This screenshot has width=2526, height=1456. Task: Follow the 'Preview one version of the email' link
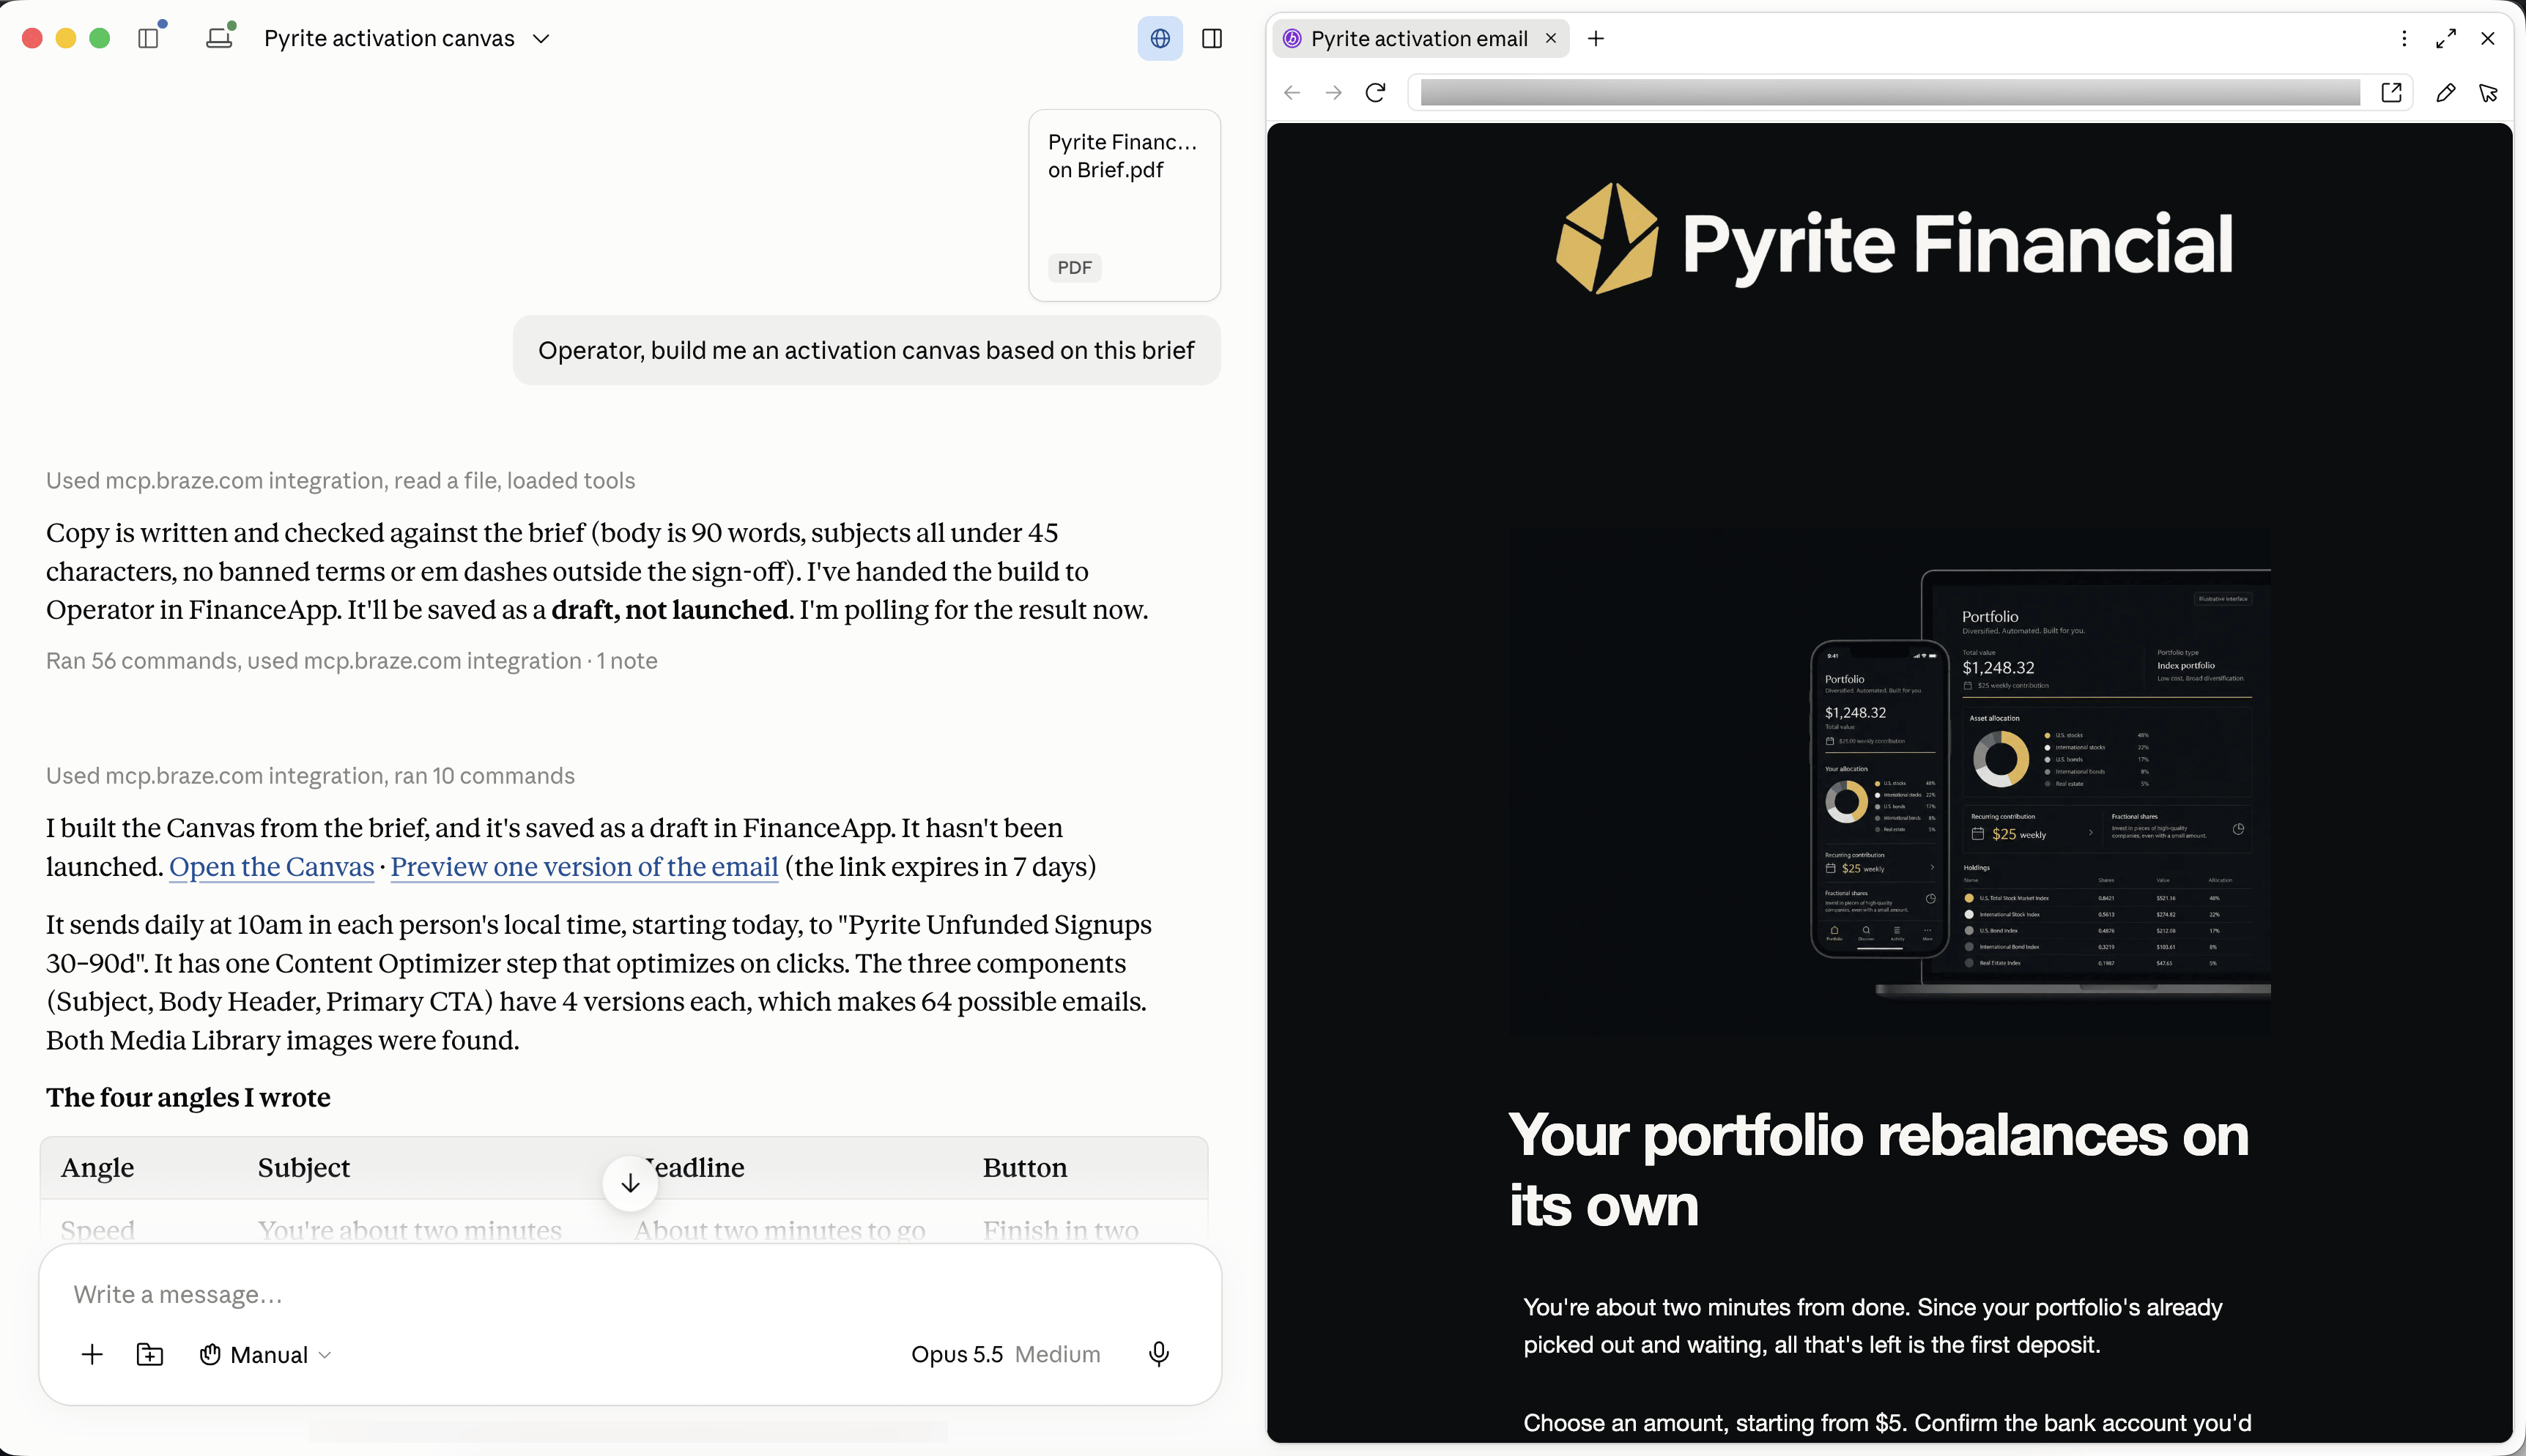(584, 866)
